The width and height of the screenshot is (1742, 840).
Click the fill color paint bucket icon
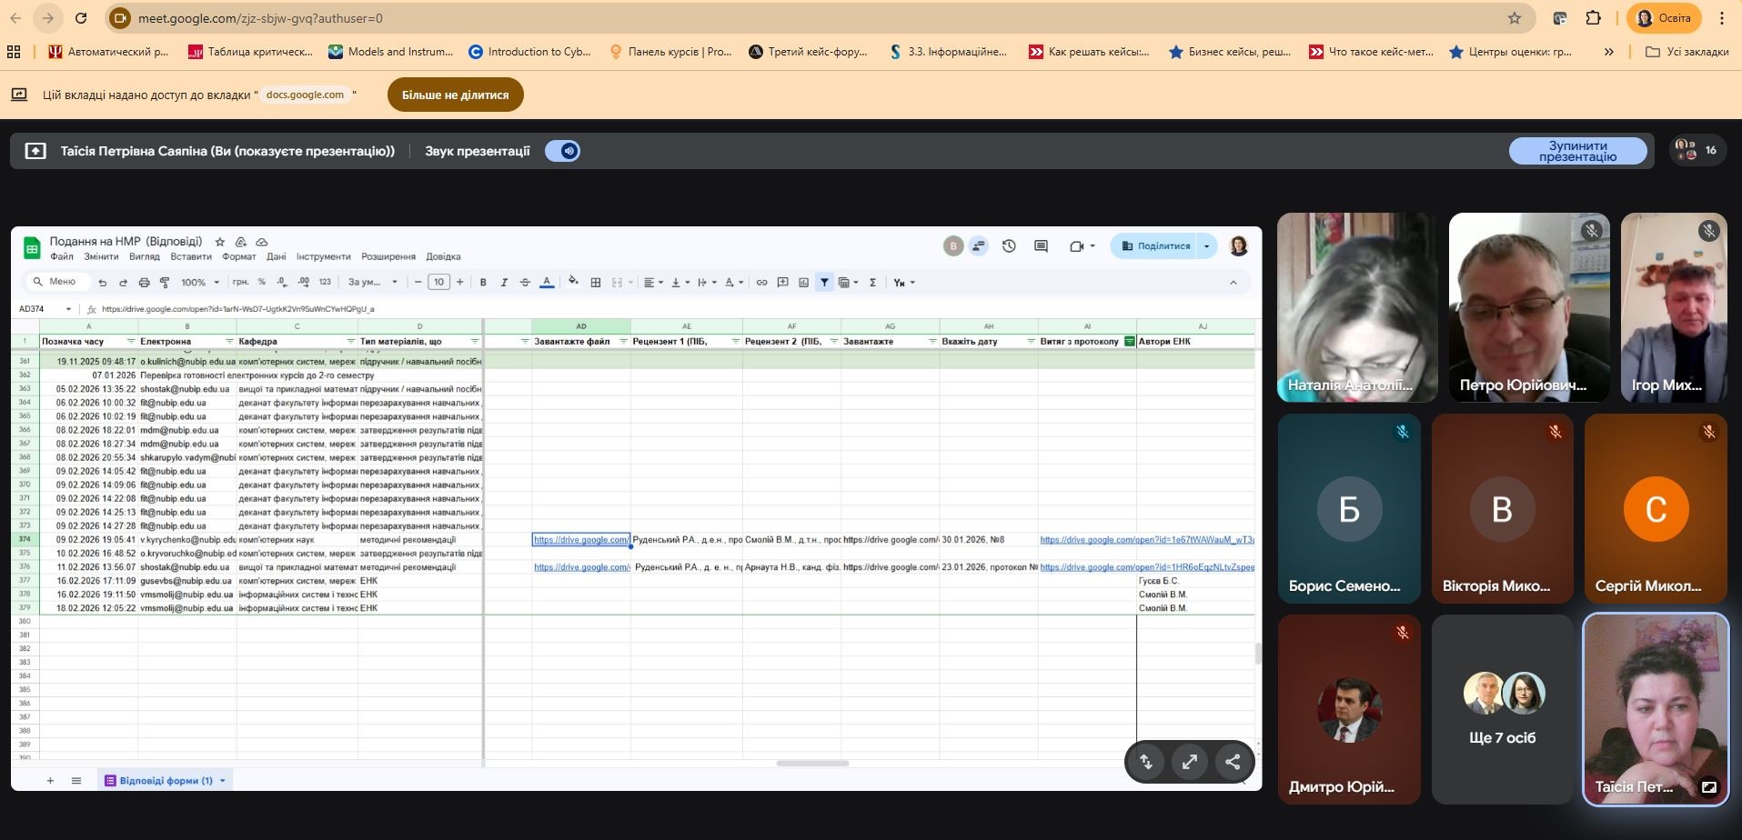pos(573,282)
